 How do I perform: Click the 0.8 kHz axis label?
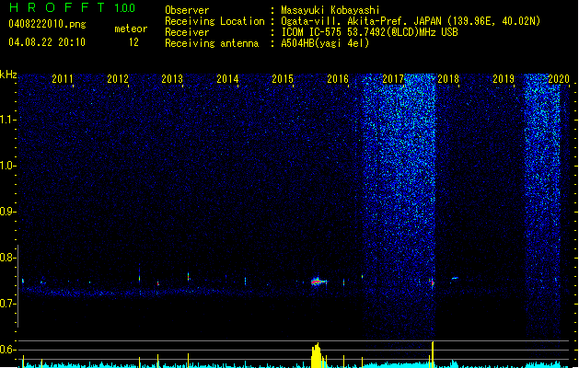click(7, 258)
